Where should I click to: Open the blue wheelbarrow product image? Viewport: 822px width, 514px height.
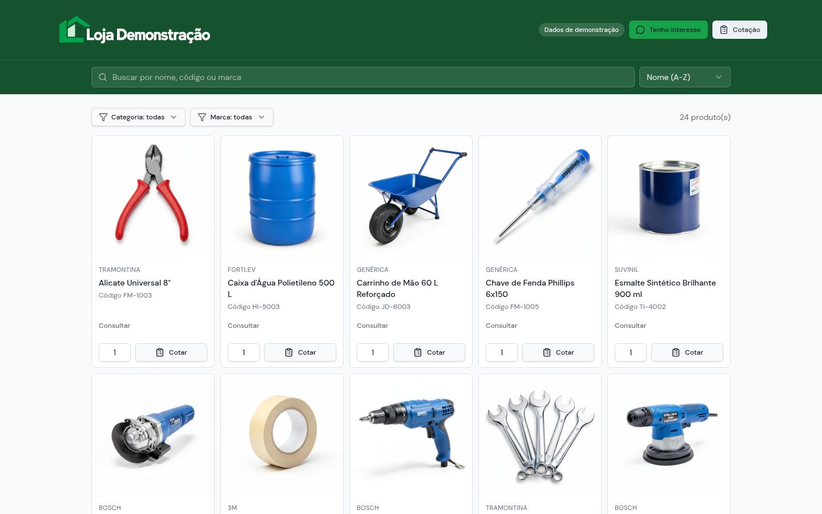point(411,197)
